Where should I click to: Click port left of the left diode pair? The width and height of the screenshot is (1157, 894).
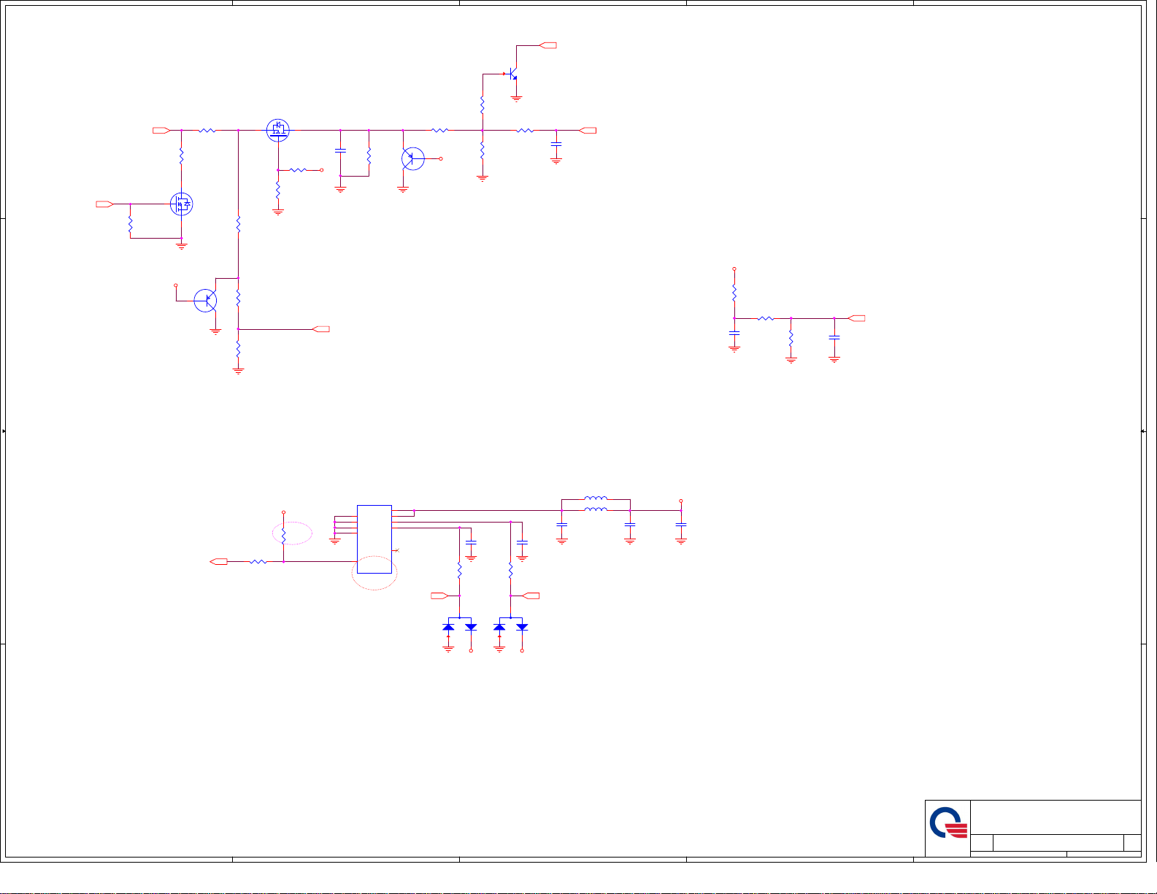439,596
